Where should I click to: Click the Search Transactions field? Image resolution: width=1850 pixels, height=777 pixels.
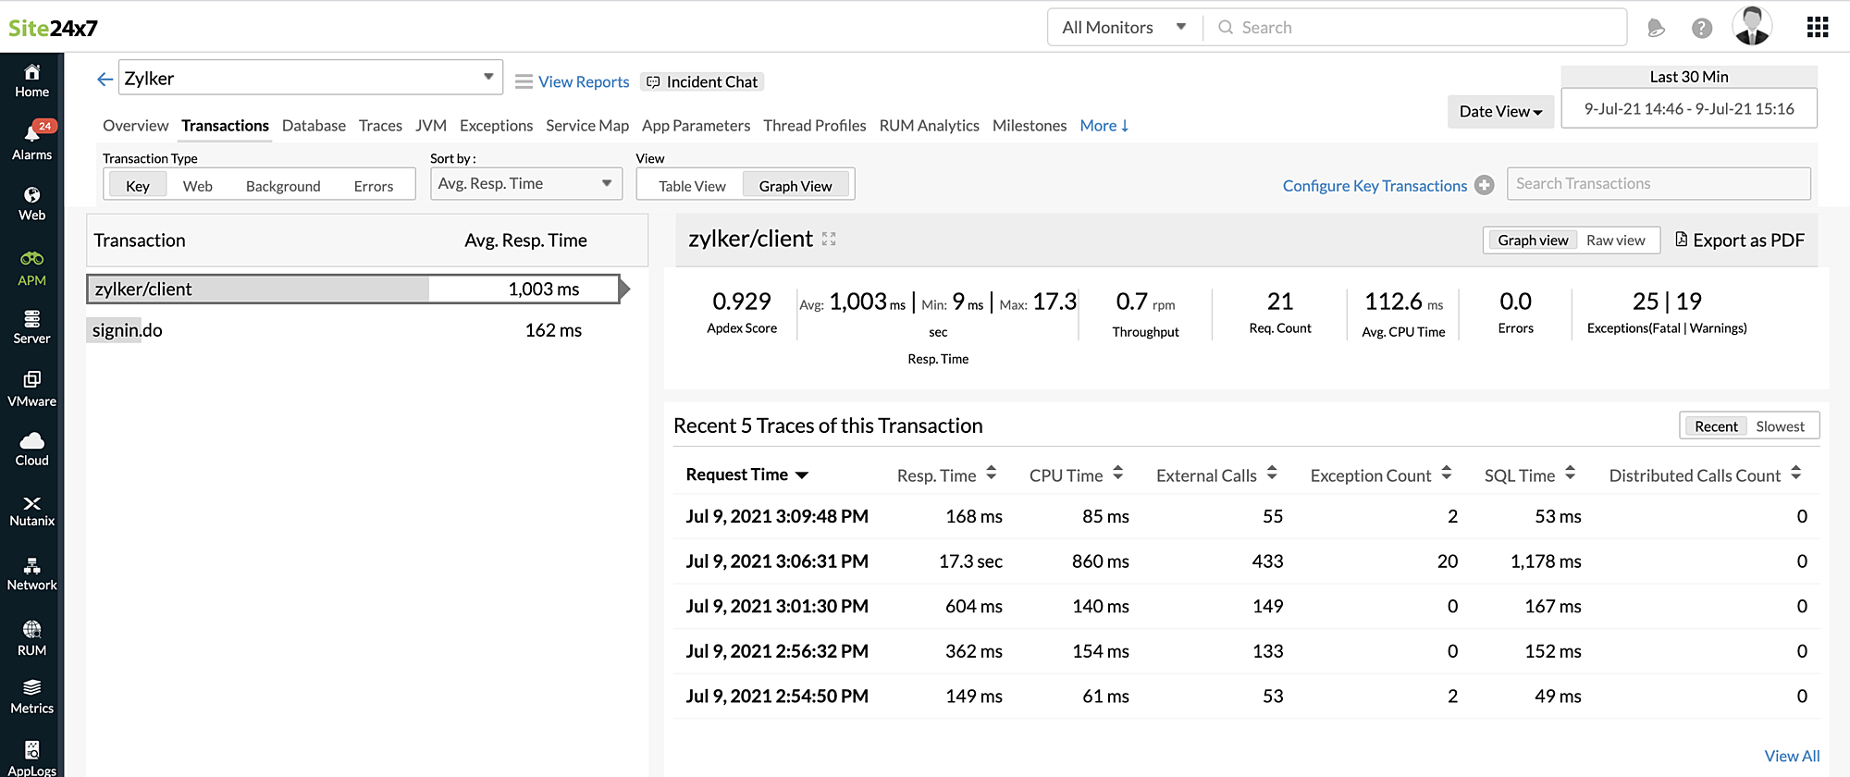pyautogui.click(x=1658, y=184)
